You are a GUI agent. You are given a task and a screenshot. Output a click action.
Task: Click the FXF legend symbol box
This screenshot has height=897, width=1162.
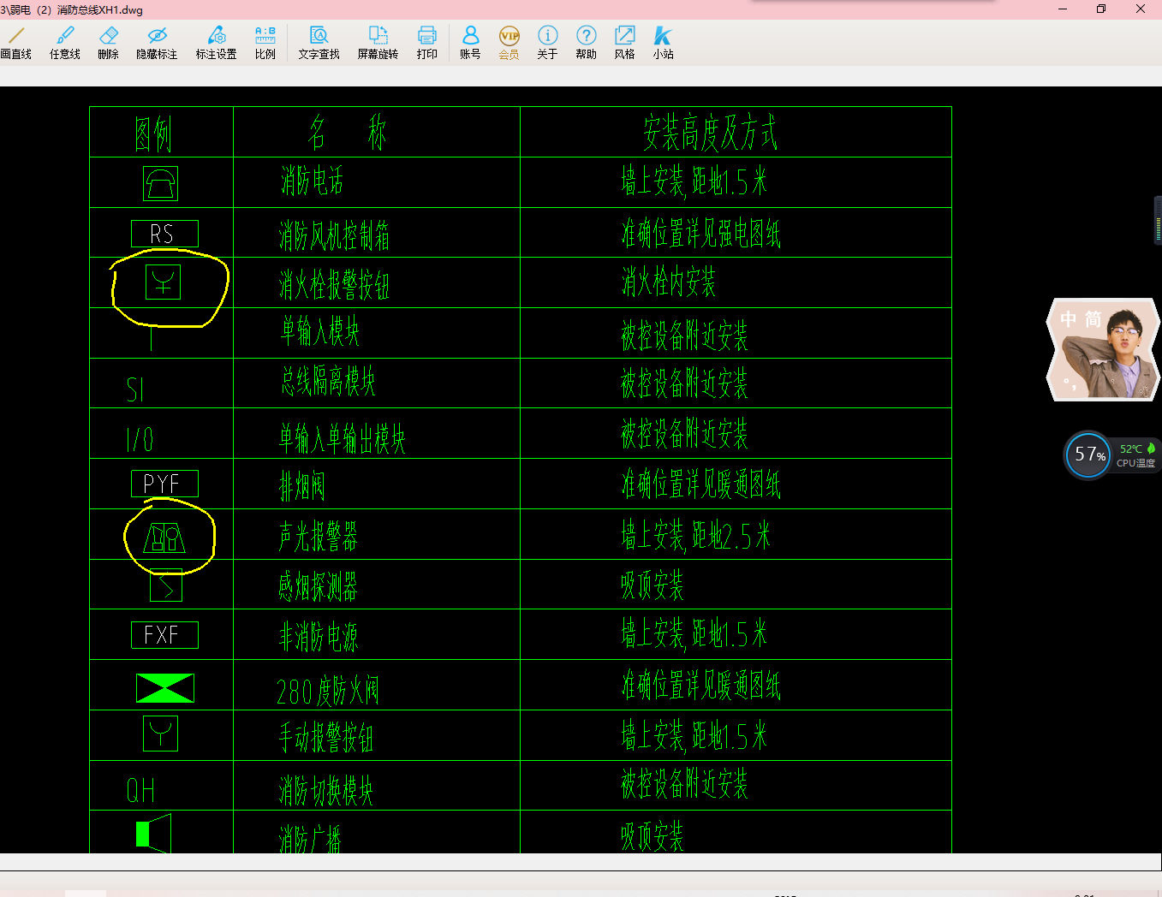[164, 635]
